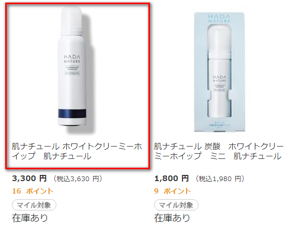Click the Japanese text at blue box bottom
The image size is (288, 226).
coord(219,125)
